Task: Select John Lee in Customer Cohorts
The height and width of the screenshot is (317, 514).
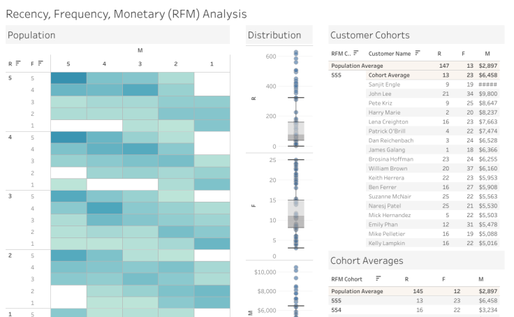Action: (380, 94)
